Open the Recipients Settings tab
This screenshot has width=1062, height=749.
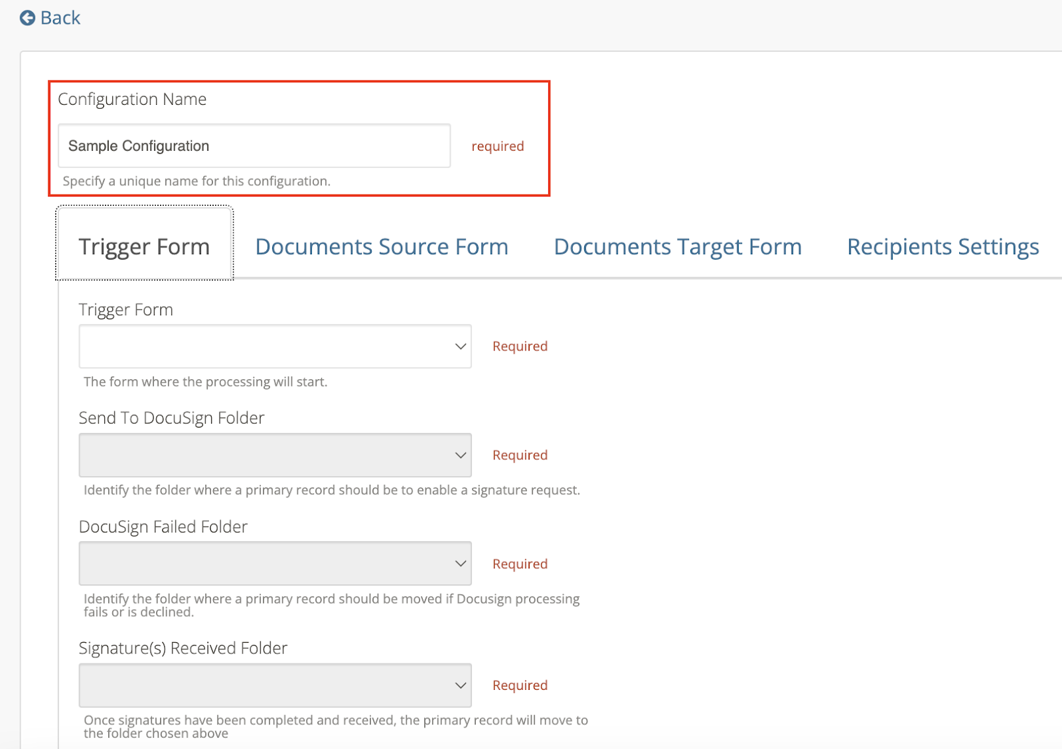pyautogui.click(x=942, y=246)
